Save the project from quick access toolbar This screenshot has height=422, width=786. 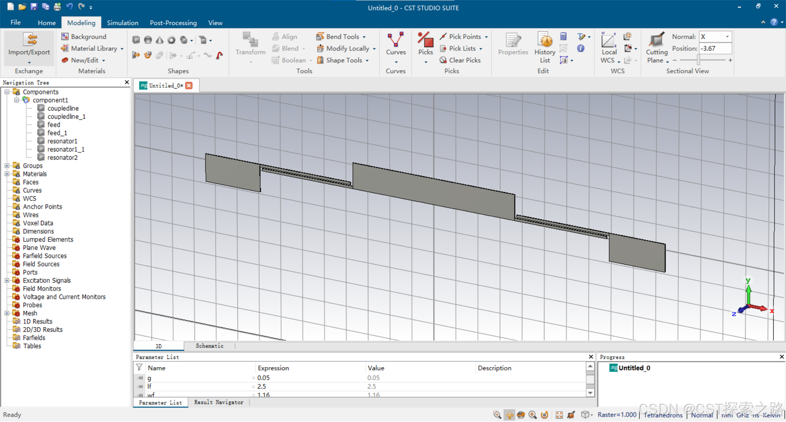pyautogui.click(x=34, y=7)
